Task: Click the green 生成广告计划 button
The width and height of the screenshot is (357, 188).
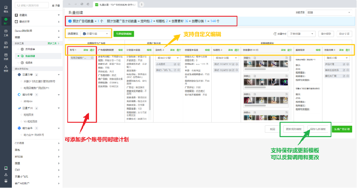Action: pos(342,129)
